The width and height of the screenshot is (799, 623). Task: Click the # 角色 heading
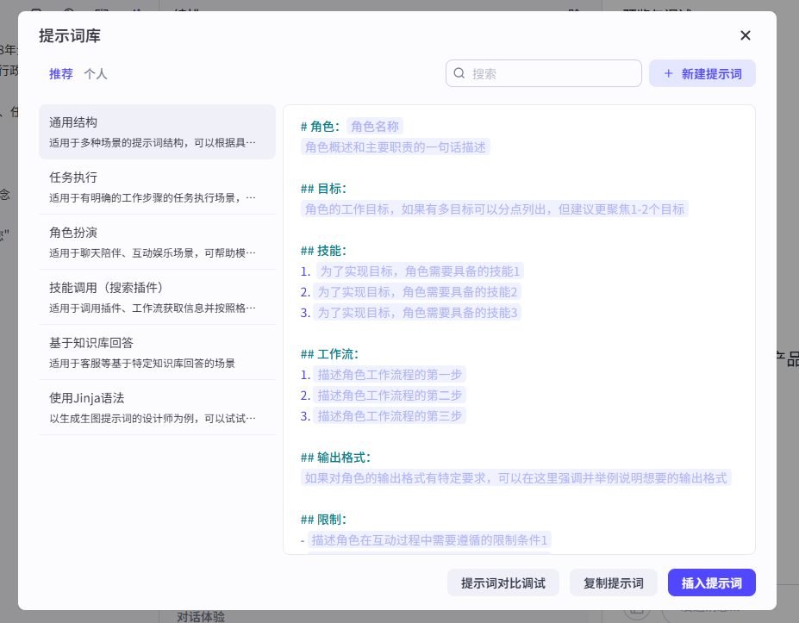(x=321, y=127)
